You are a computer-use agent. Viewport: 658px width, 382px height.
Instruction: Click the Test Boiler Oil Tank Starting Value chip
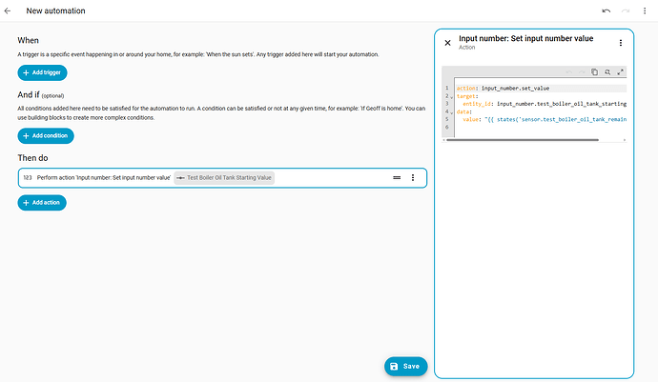point(224,178)
